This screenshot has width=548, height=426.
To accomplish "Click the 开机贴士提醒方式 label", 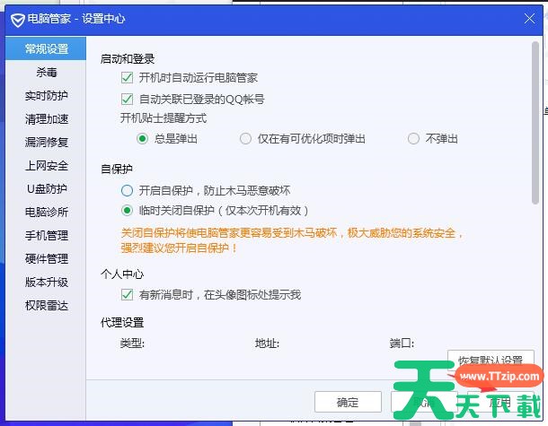I will click(164, 118).
